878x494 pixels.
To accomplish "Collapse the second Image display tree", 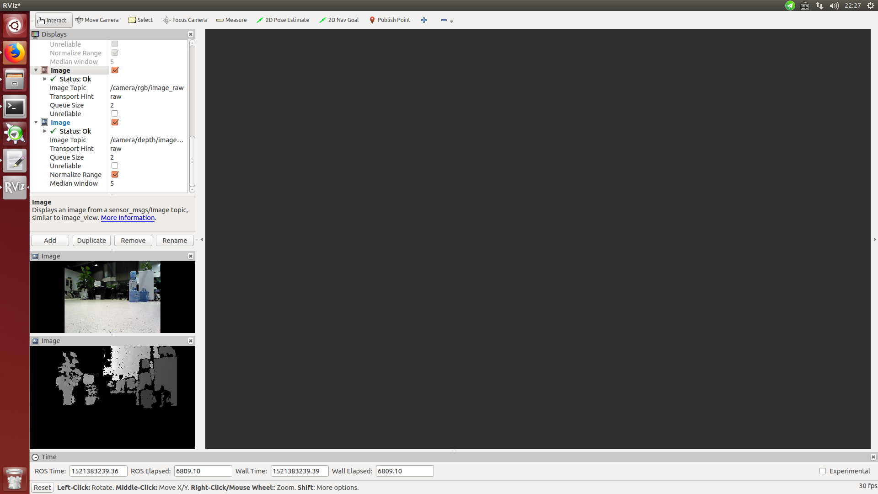I will point(36,123).
